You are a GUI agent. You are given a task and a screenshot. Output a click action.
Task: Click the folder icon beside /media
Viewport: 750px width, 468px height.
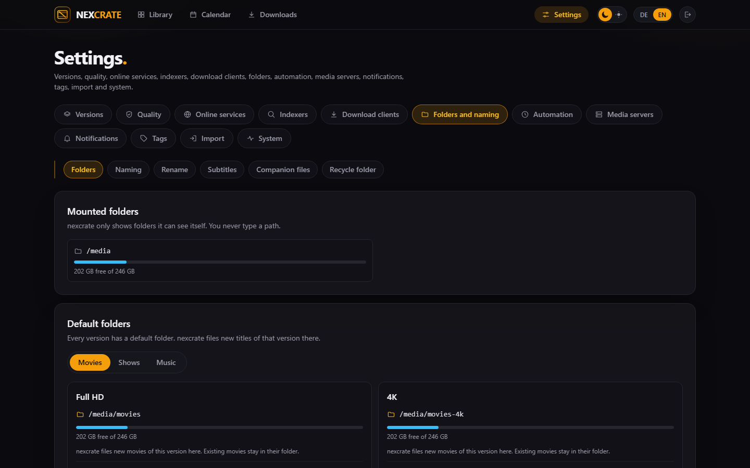click(x=78, y=251)
